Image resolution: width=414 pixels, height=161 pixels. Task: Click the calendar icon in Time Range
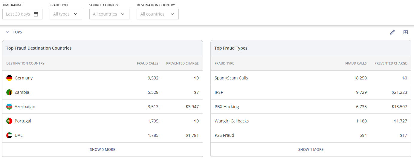coord(36,14)
